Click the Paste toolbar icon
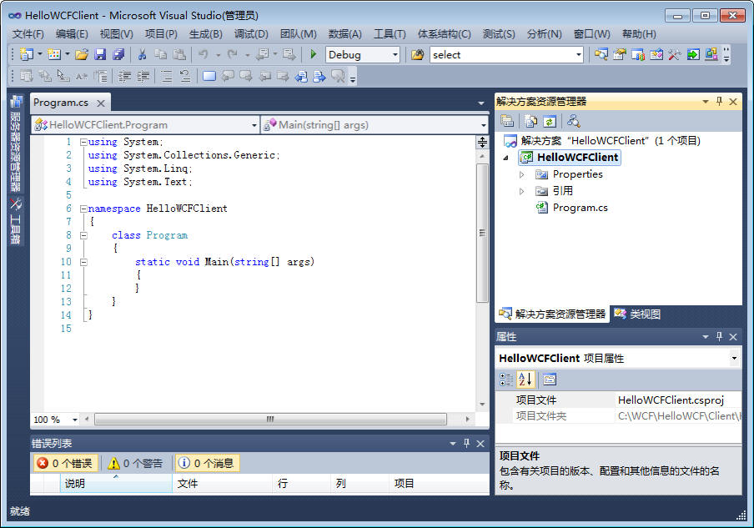This screenshot has width=754, height=528. click(x=178, y=54)
